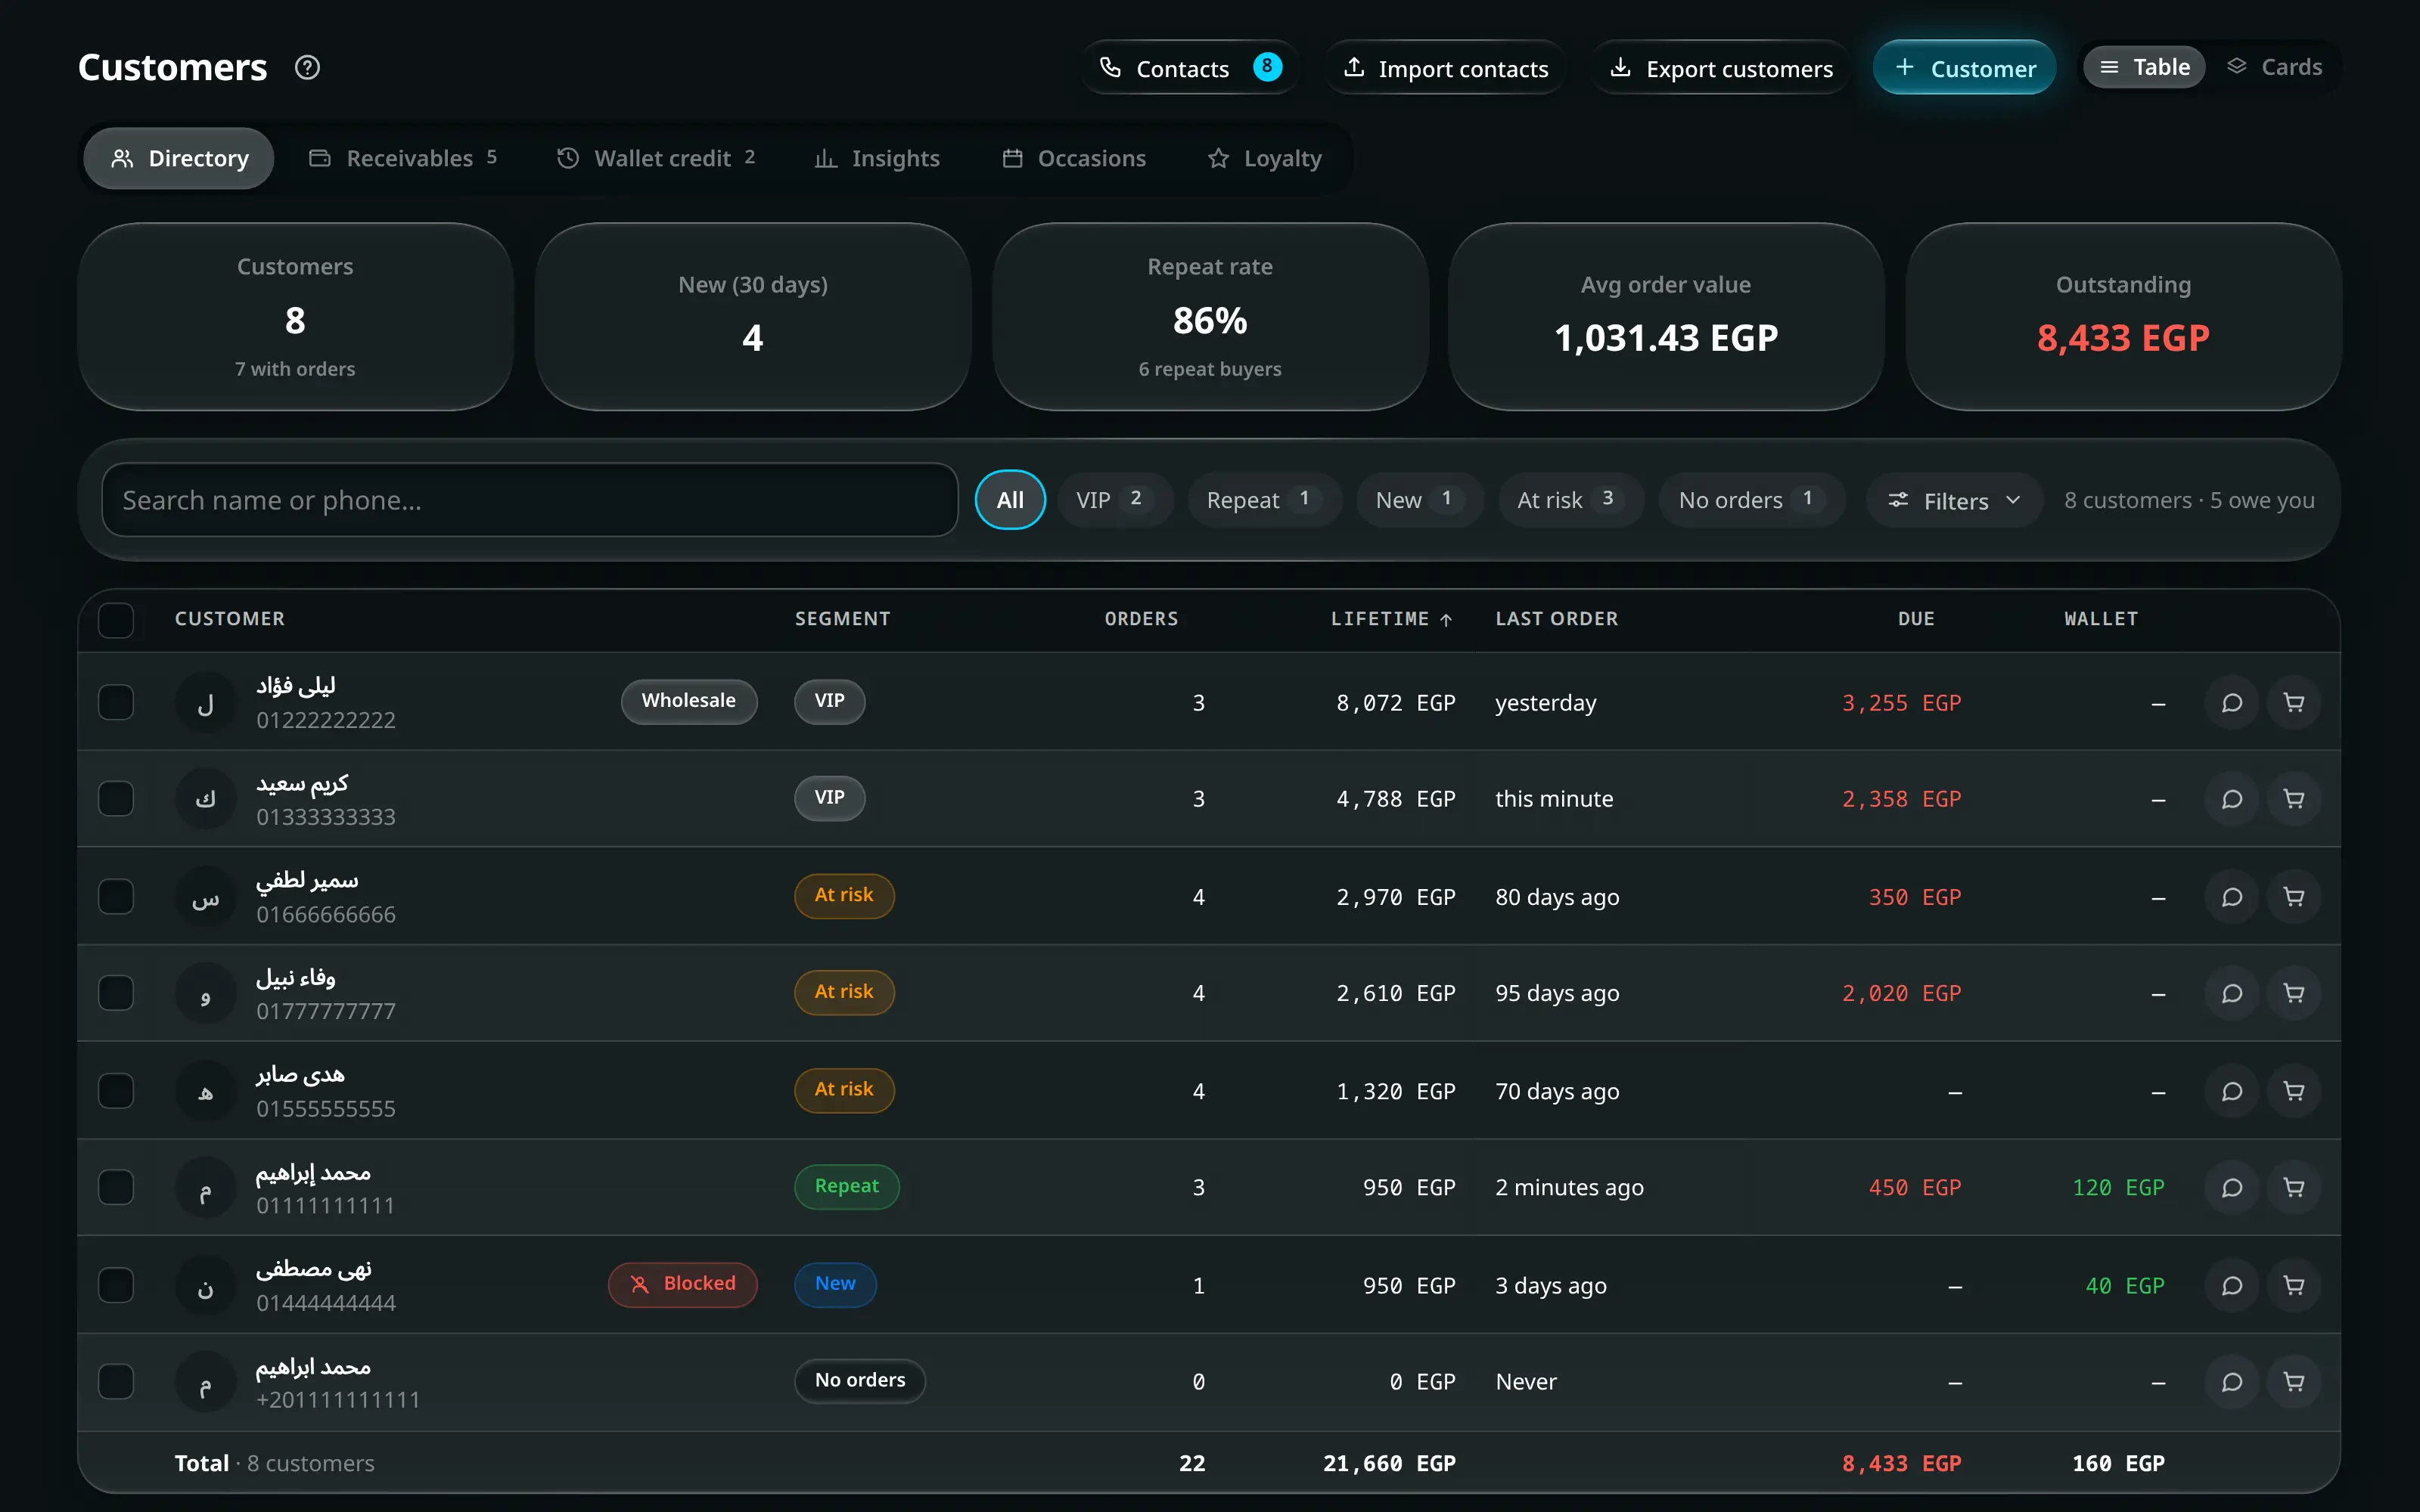The image size is (2420, 1512).
Task: Open chat icon for نهى مصطفى row
Action: 2231,1285
